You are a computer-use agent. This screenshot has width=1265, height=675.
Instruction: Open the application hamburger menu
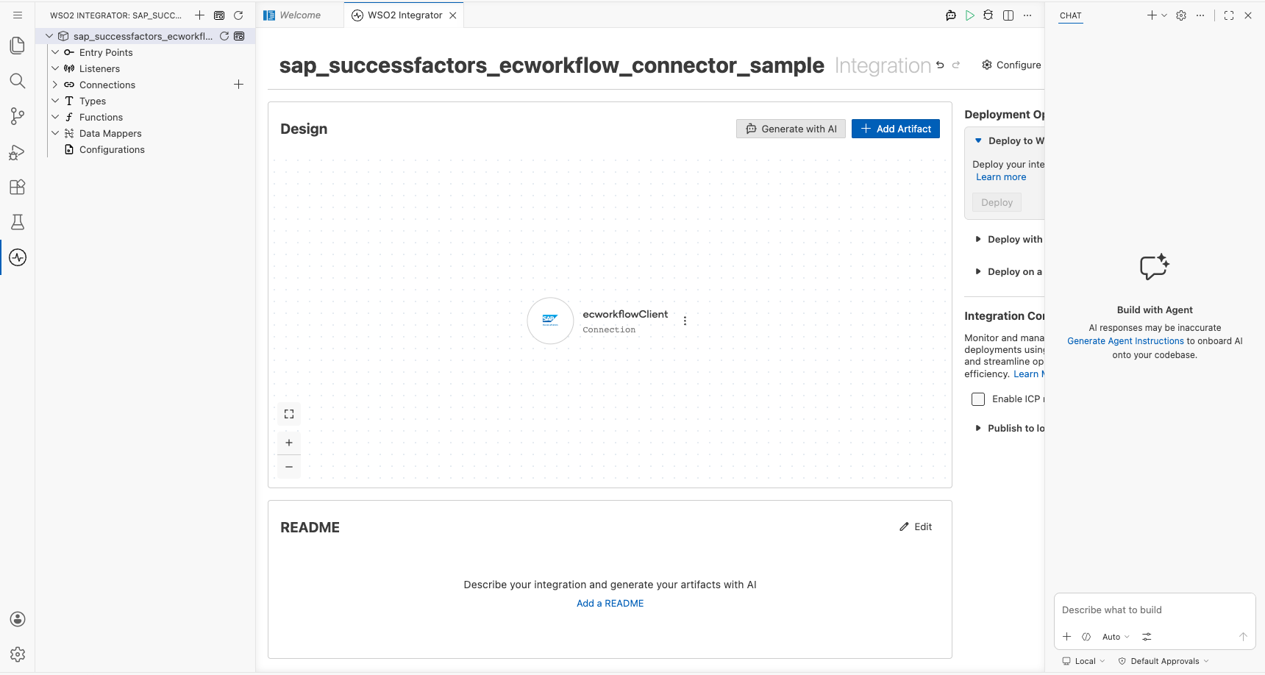click(18, 15)
